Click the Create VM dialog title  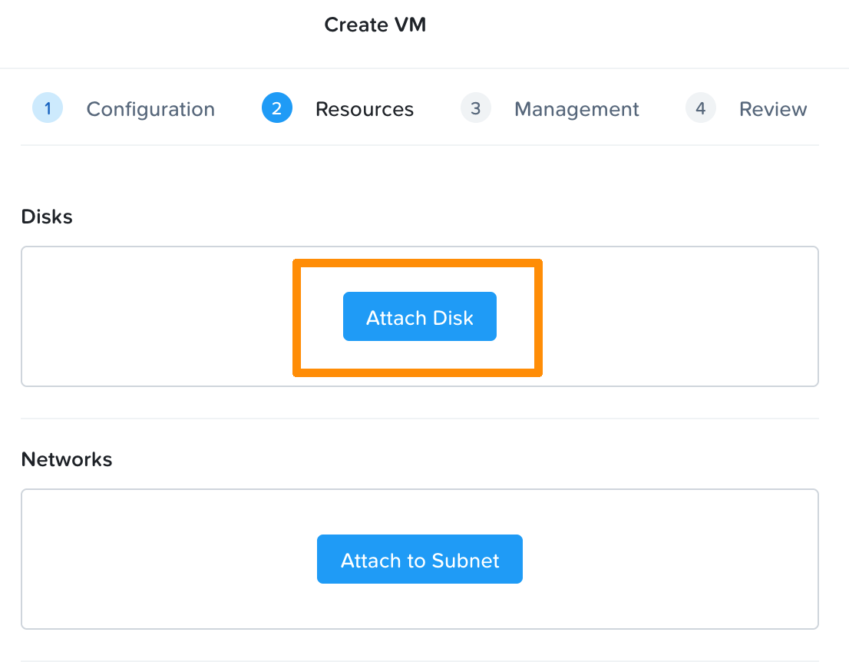coord(375,24)
